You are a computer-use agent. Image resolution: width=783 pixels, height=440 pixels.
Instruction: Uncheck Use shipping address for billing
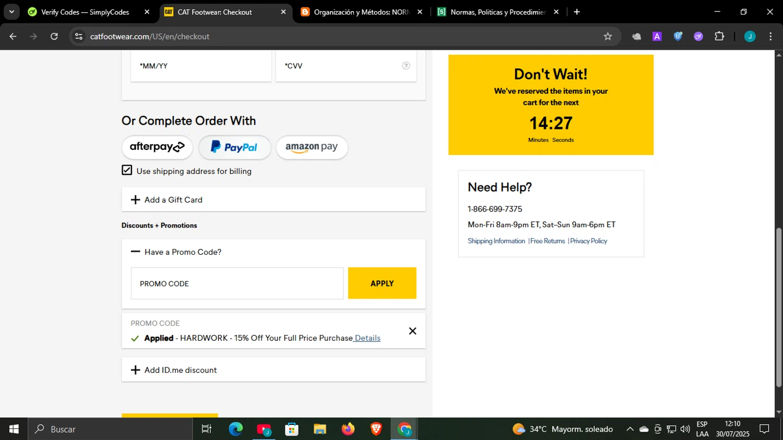[x=127, y=170]
